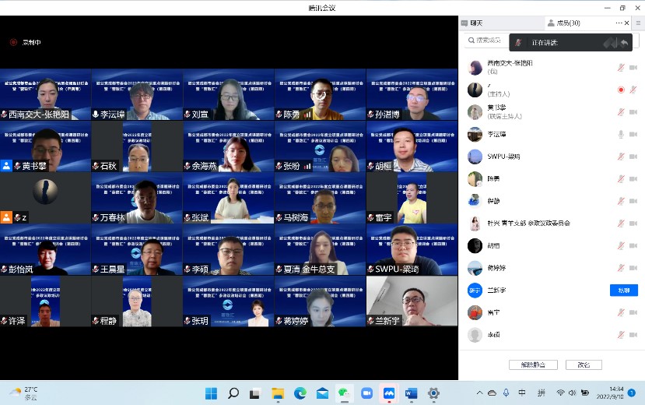Click the red recording icon beside the host
This screenshot has width=645, height=405.
(621, 90)
